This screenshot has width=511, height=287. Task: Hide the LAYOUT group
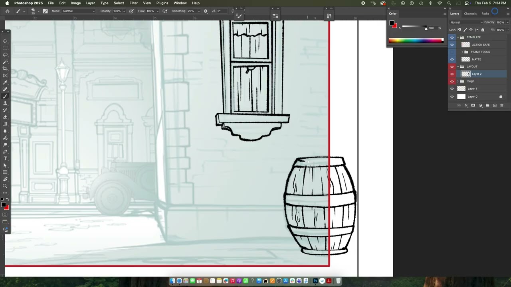coord(452,67)
